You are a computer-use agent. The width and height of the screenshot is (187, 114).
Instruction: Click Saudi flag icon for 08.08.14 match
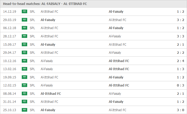[24, 93]
